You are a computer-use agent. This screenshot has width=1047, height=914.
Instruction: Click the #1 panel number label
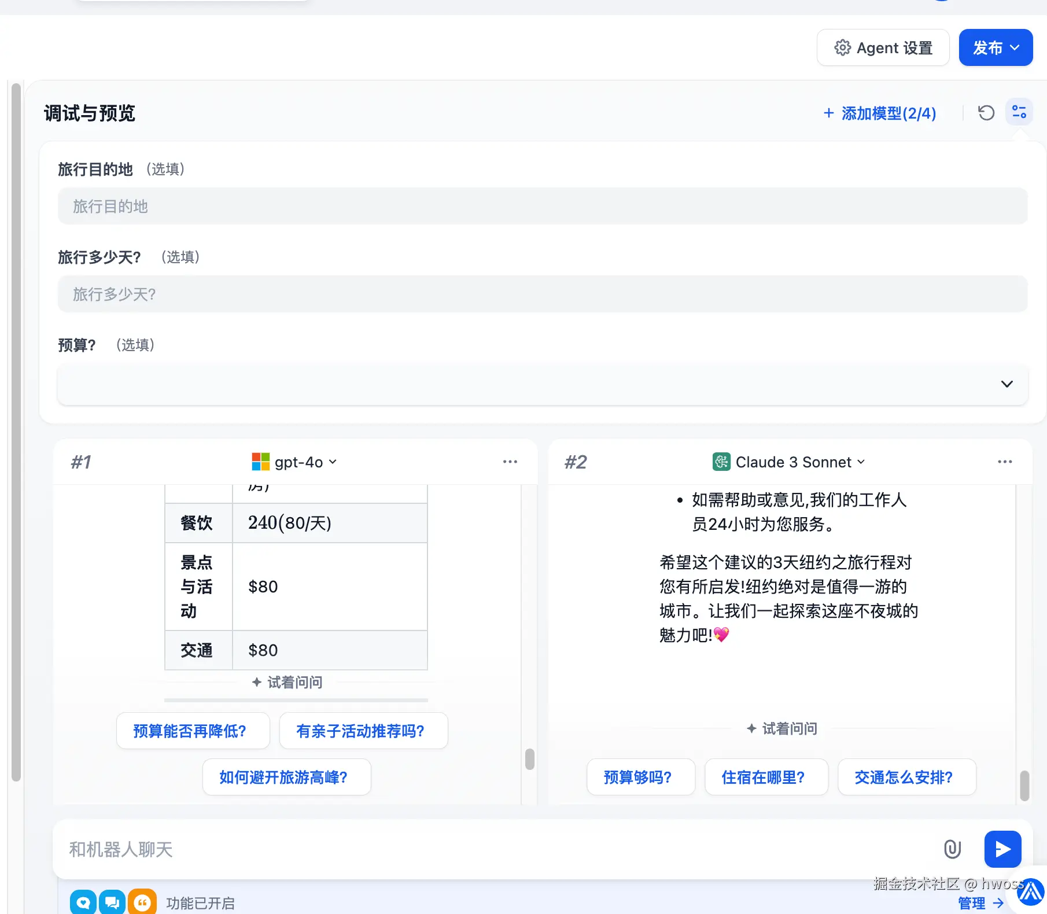(x=81, y=462)
